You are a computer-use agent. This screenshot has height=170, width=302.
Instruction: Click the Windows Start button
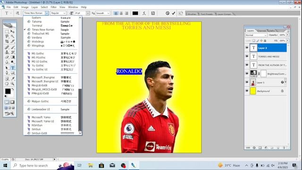(5, 165)
